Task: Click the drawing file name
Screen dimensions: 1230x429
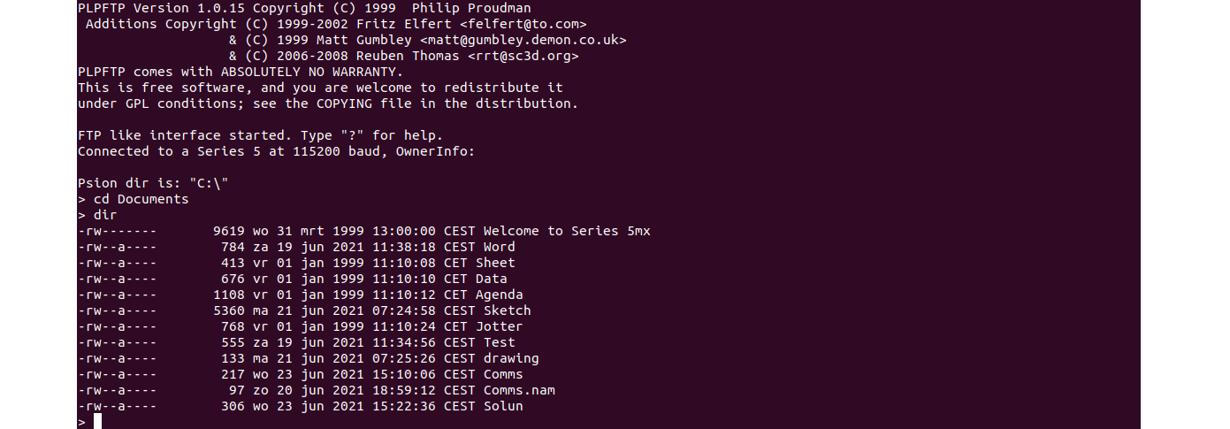Action: coord(510,358)
